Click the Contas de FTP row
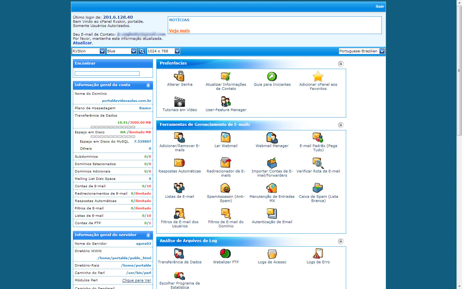The image size is (462, 289). (113, 223)
